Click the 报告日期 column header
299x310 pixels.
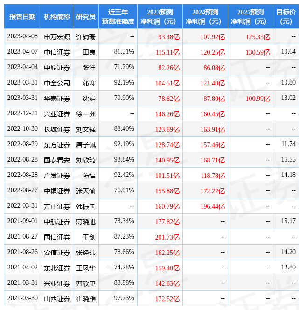pos(22,17)
